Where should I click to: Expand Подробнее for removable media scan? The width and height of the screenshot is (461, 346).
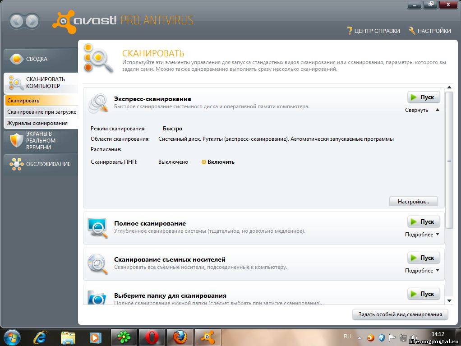point(422,271)
